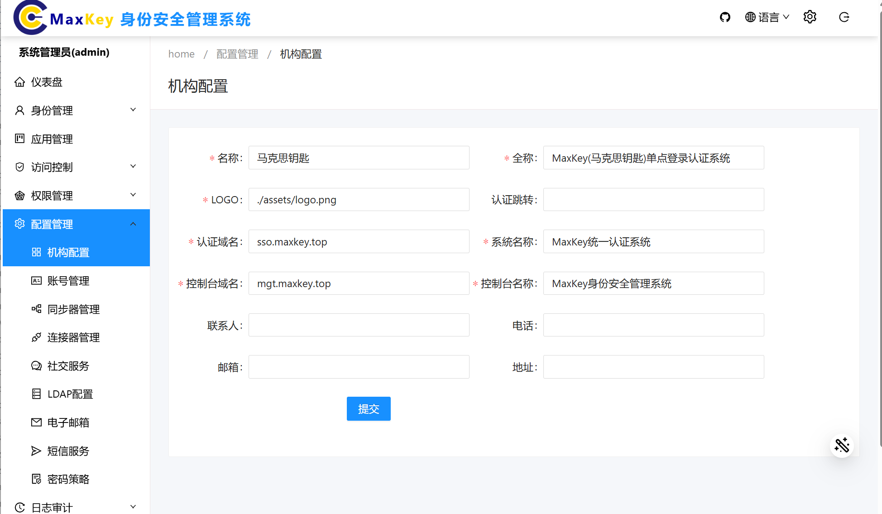Open LDAP配置 menu item
The image size is (882, 514).
70,394
